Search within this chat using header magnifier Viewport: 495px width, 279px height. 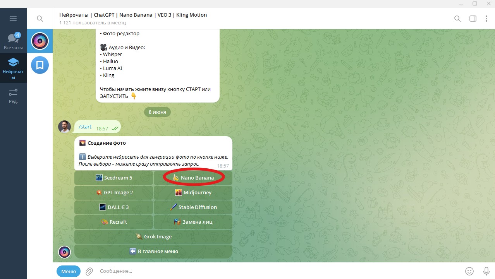point(457,19)
